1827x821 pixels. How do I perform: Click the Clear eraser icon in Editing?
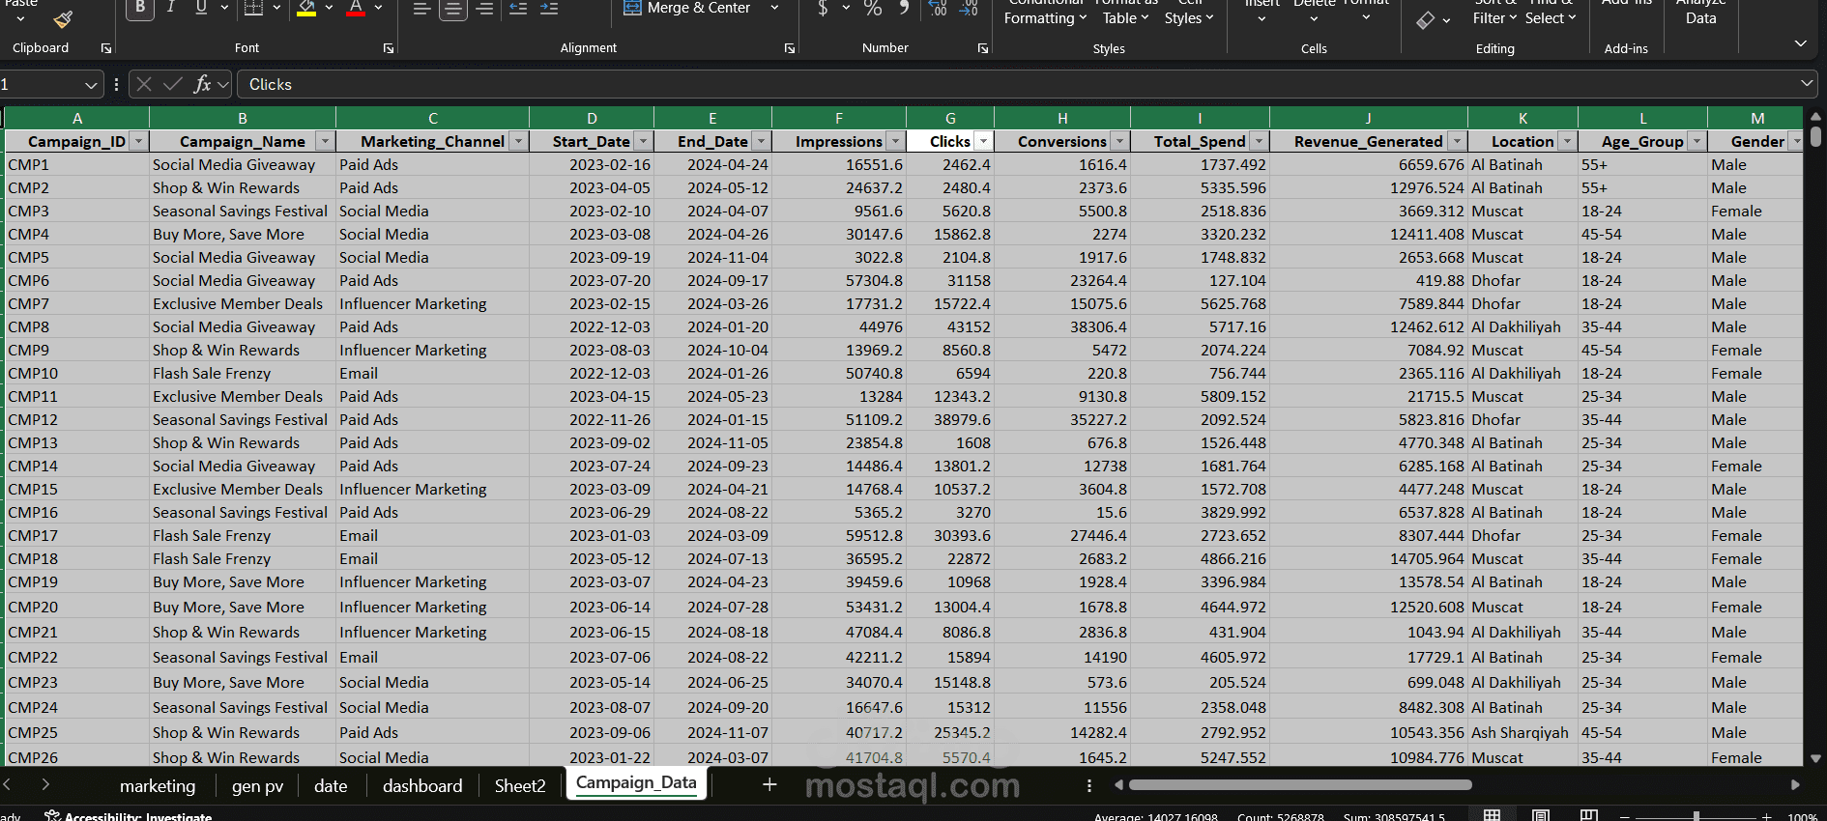pos(1426,20)
